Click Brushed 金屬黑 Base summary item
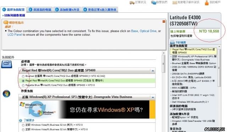The image size is (227, 132). click(x=194, y=63)
